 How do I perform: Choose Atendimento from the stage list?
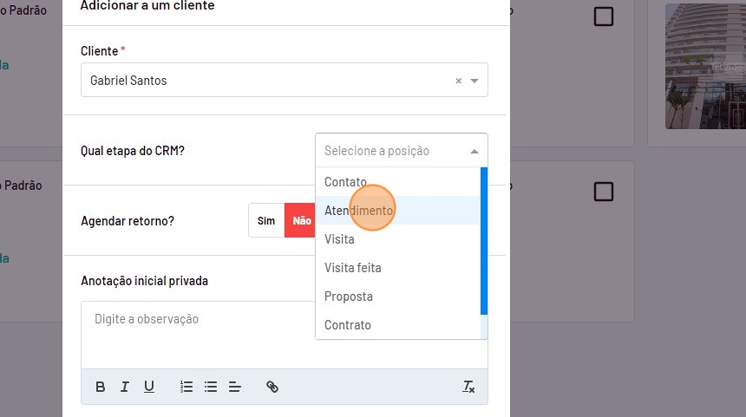pos(358,211)
